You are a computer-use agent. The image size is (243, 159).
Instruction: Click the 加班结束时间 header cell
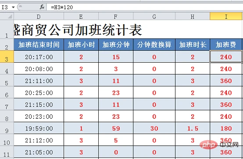click(x=39, y=45)
